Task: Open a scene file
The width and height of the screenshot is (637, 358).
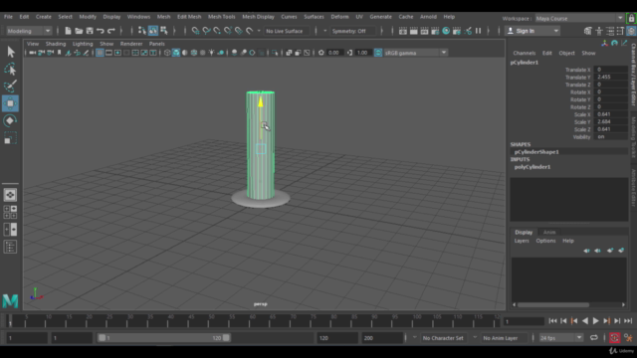Action: tap(79, 31)
